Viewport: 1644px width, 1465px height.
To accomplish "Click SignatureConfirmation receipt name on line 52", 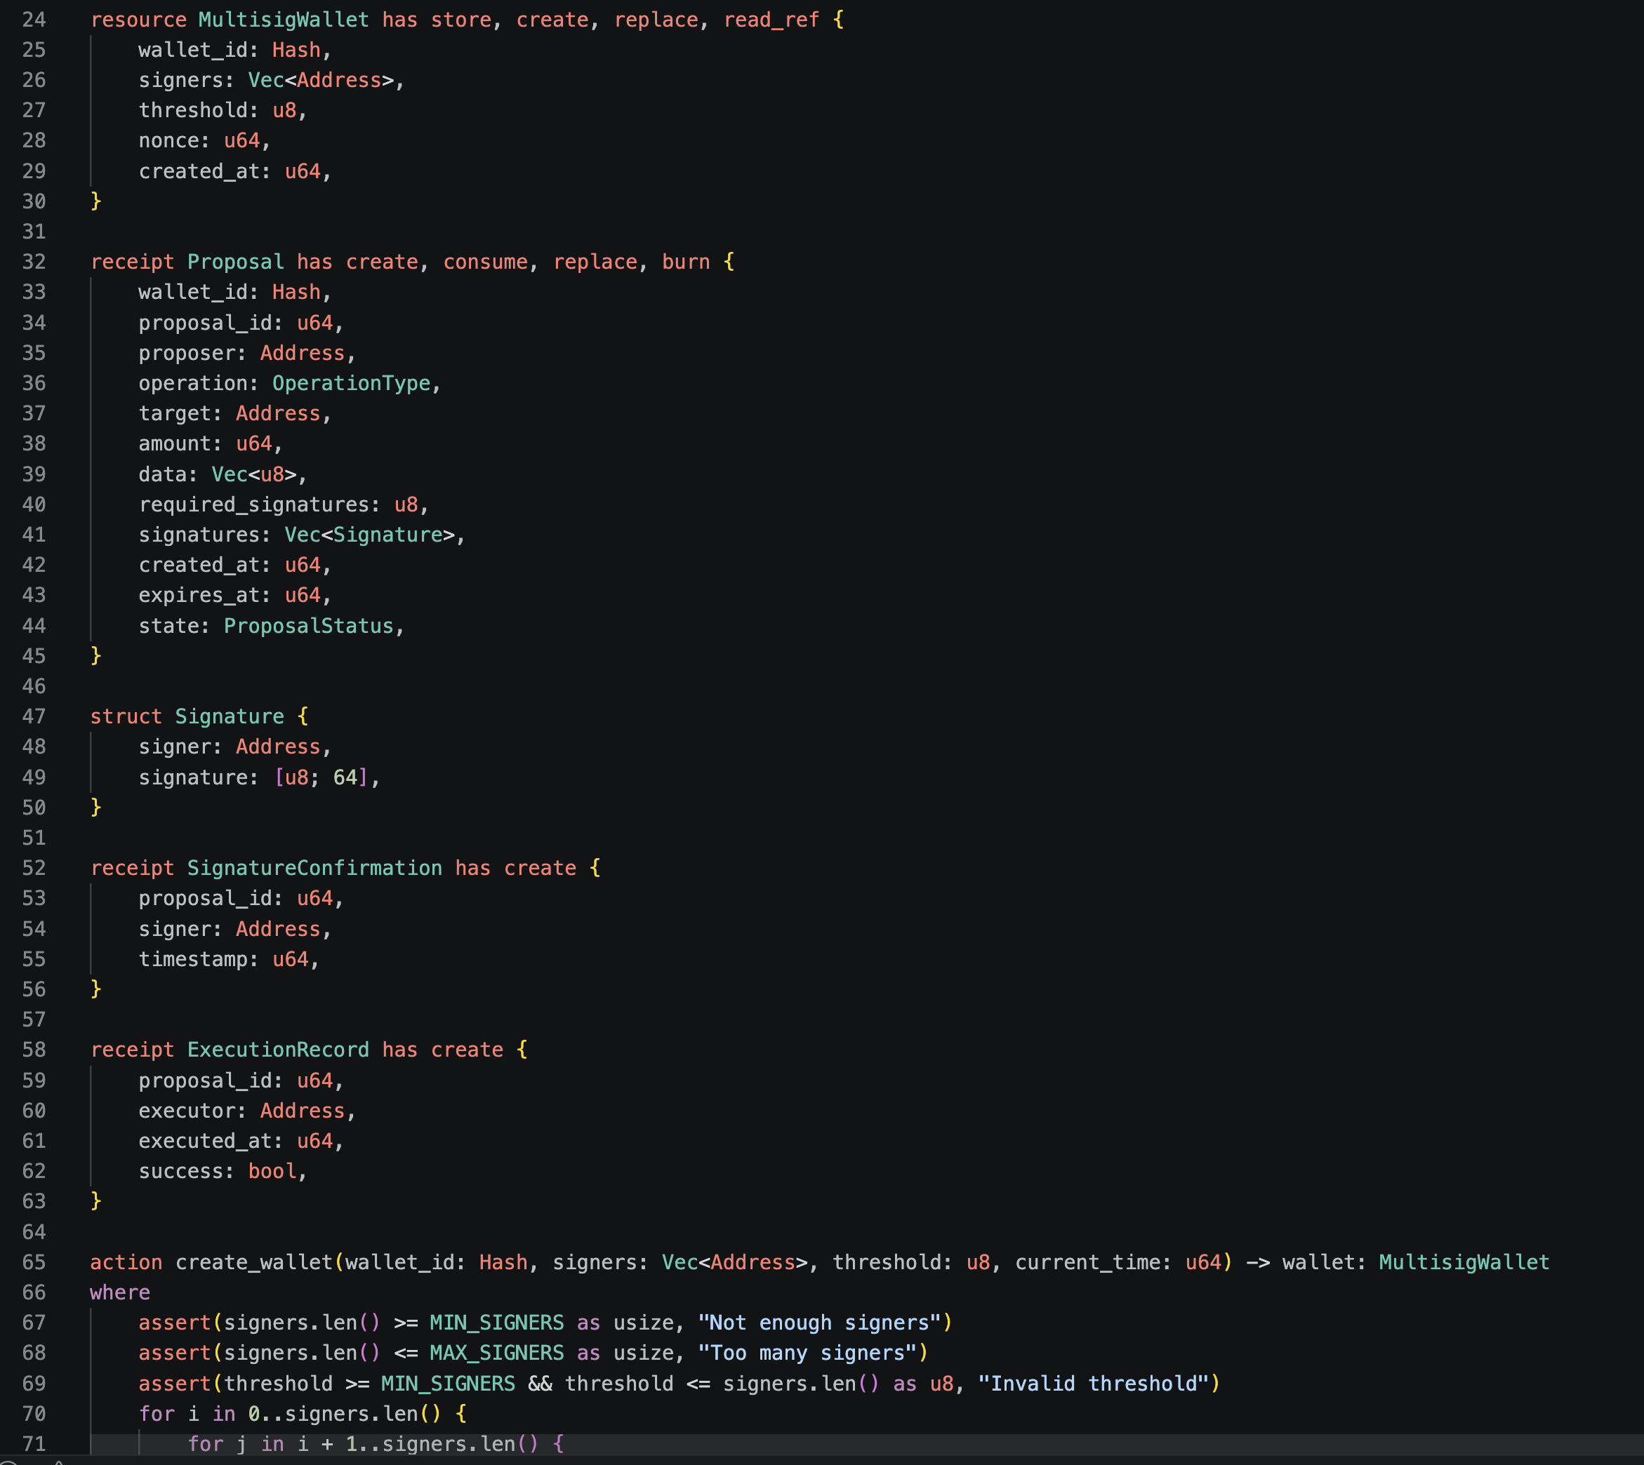I will pos(314,869).
